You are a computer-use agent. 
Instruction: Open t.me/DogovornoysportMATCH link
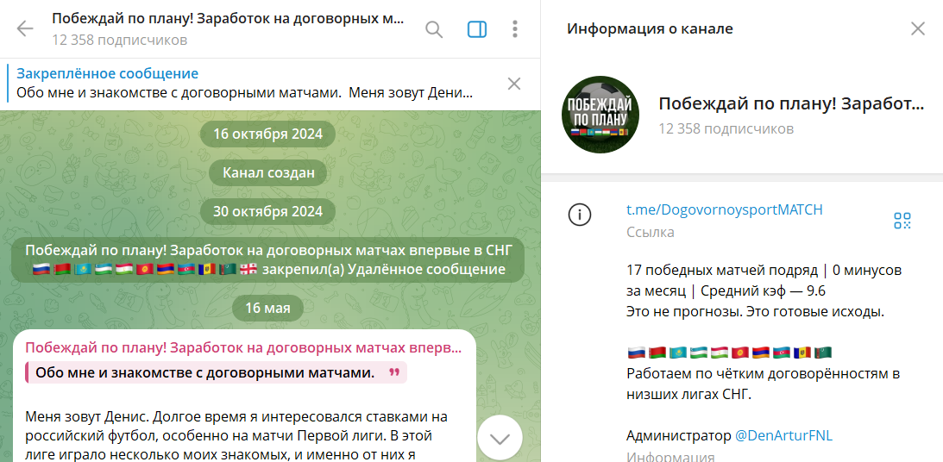pyautogui.click(x=724, y=209)
